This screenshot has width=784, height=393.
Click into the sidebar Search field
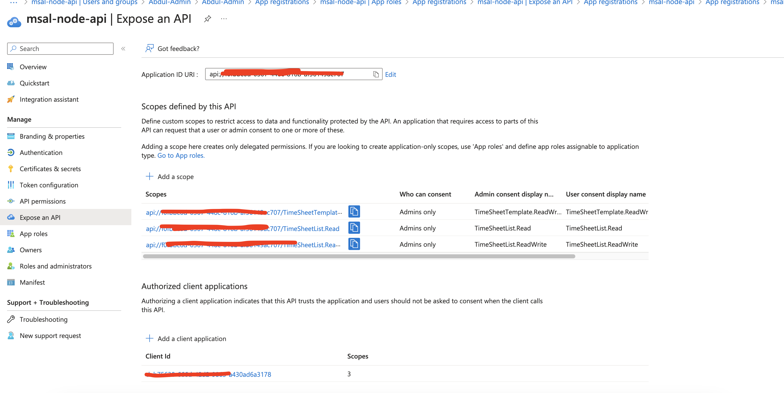tap(60, 49)
